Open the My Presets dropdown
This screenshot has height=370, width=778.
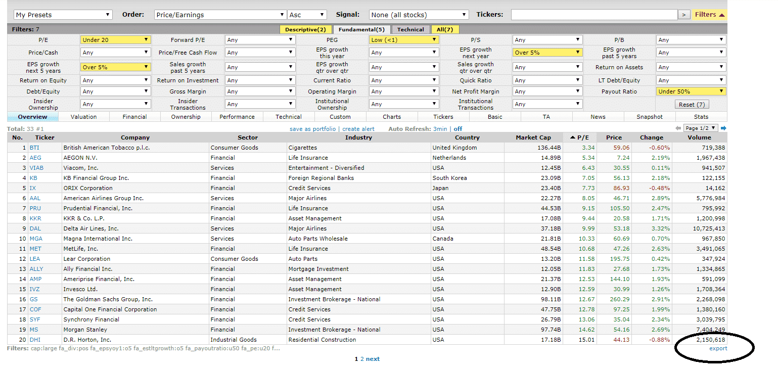tap(63, 15)
